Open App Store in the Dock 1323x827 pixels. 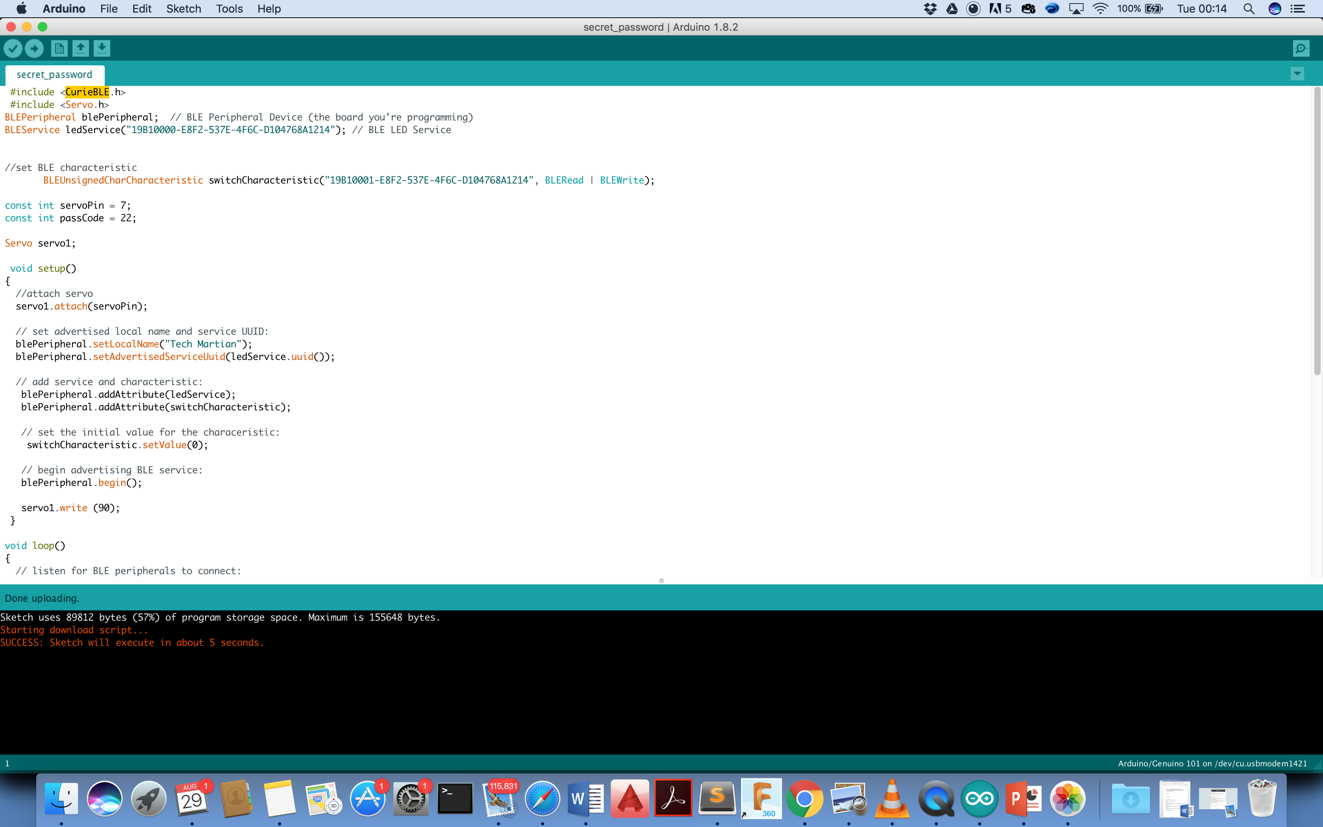point(367,799)
